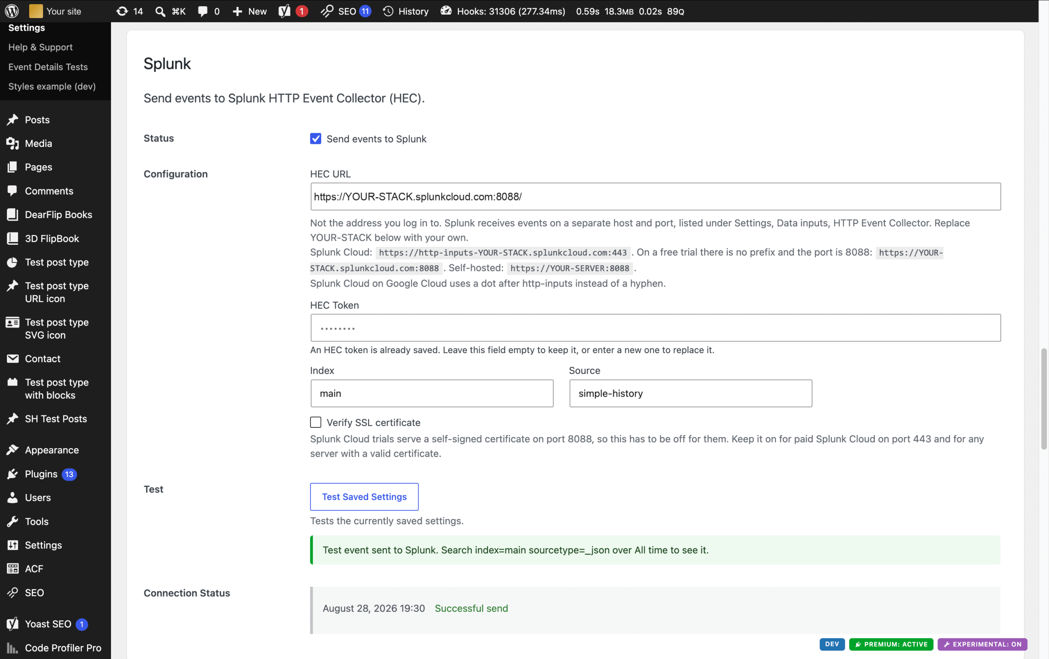
Task: Click the Users person icon
Action: [x=13, y=497]
